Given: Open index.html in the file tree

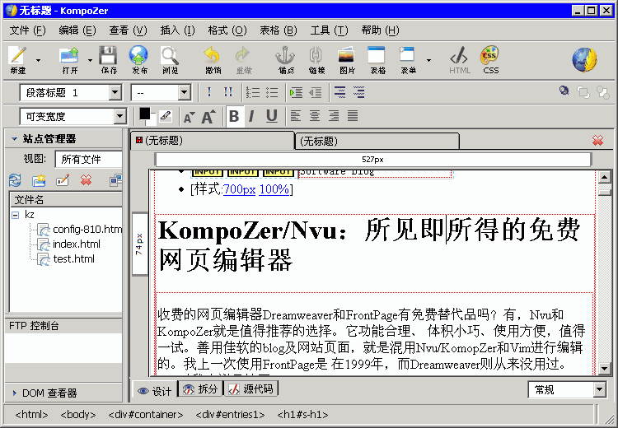Looking at the screenshot, I should [x=76, y=244].
